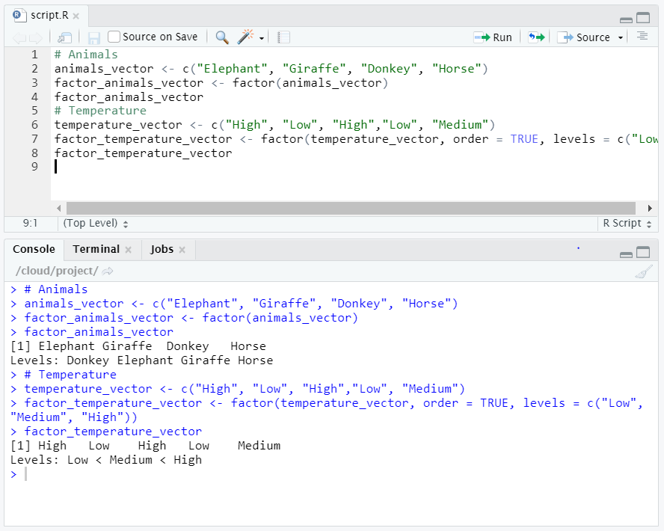The image size is (664, 531).
Task: Maximize the console pane
Action: point(643,252)
